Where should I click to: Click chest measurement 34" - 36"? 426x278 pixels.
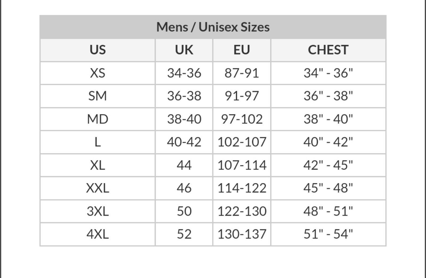pyautogui.click(x=328, y=73)
